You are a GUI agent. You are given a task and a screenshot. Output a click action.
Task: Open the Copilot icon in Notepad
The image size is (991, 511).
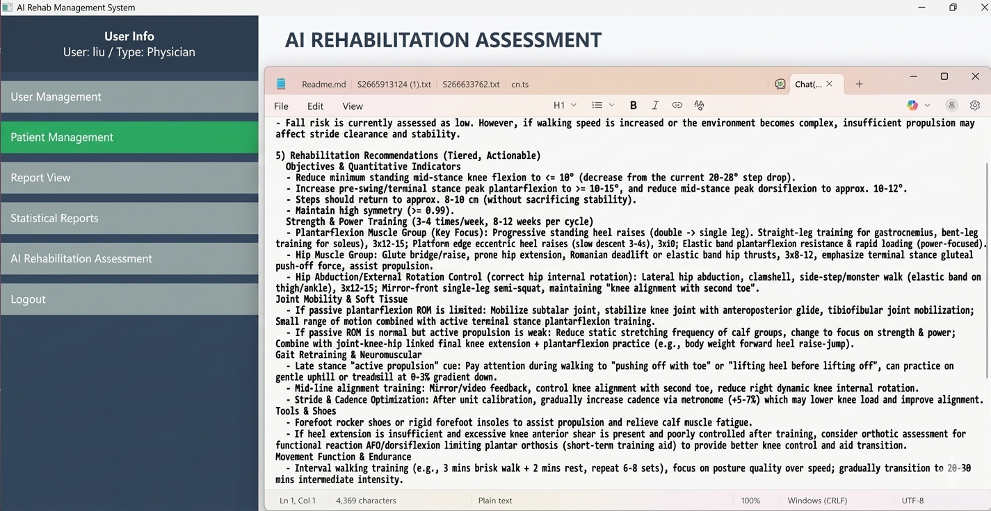[x=912, y=106]
